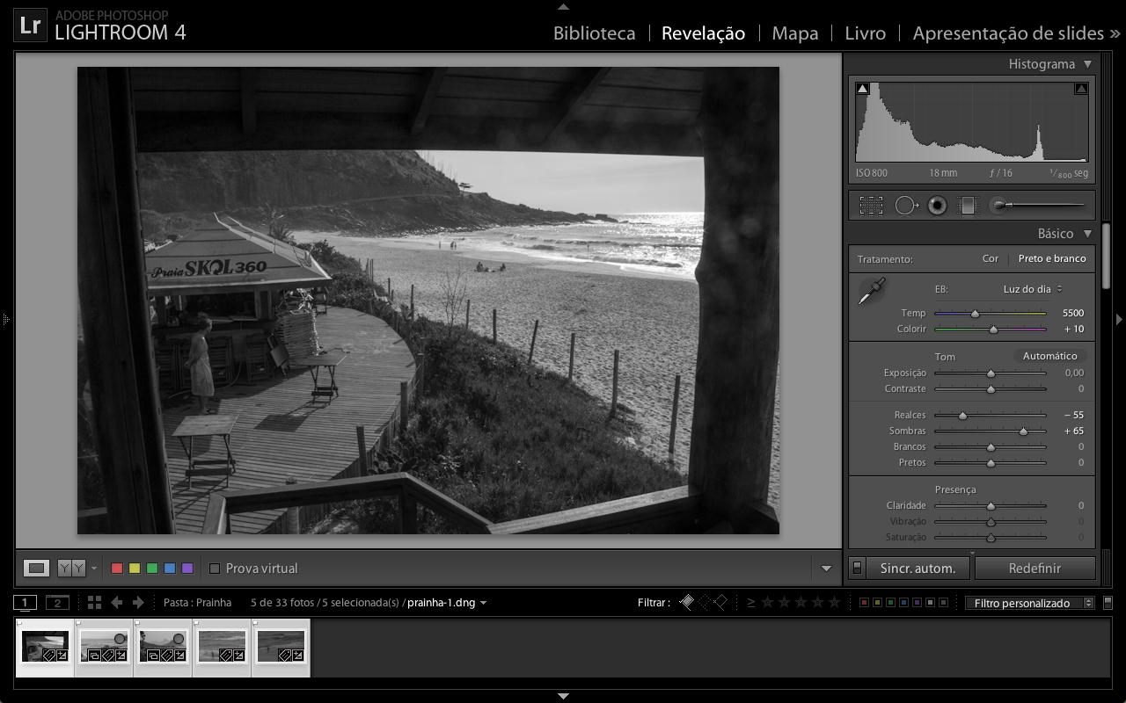Open the Before/After view options arrow

94,569
